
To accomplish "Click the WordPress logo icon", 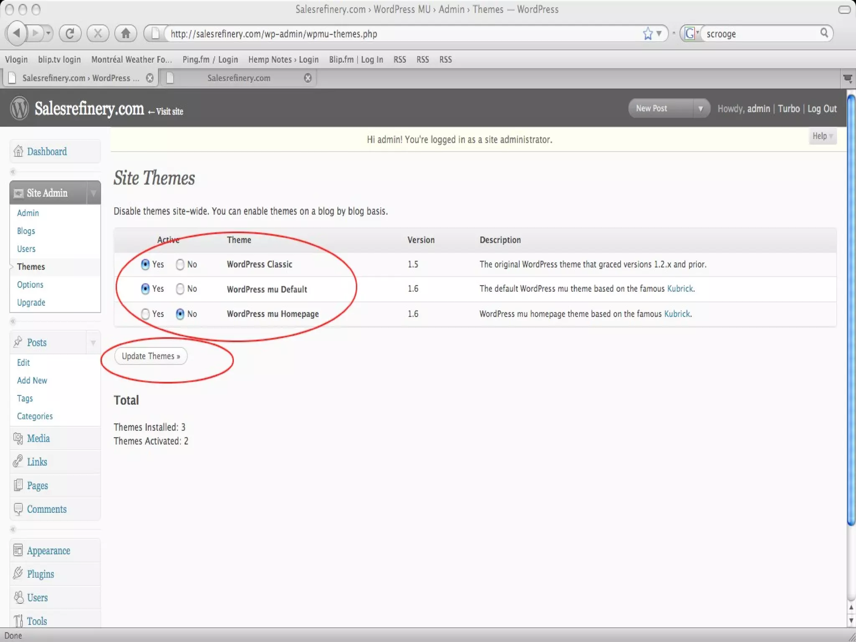I will pos(20,108).
